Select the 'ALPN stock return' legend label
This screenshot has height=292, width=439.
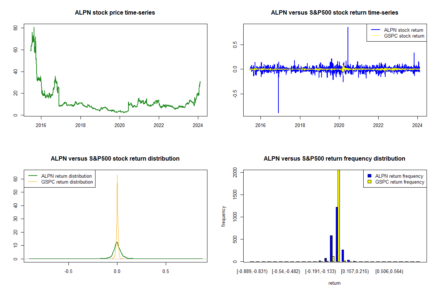coord(404,30)
